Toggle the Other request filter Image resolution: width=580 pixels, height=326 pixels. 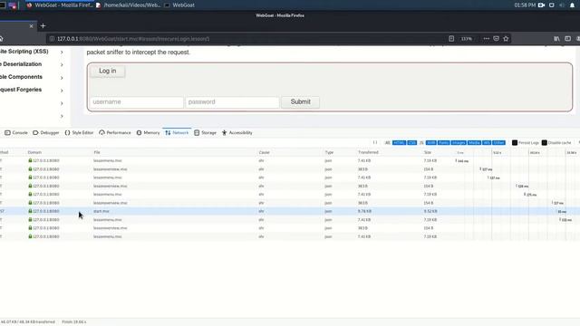[x=498, y=143]
